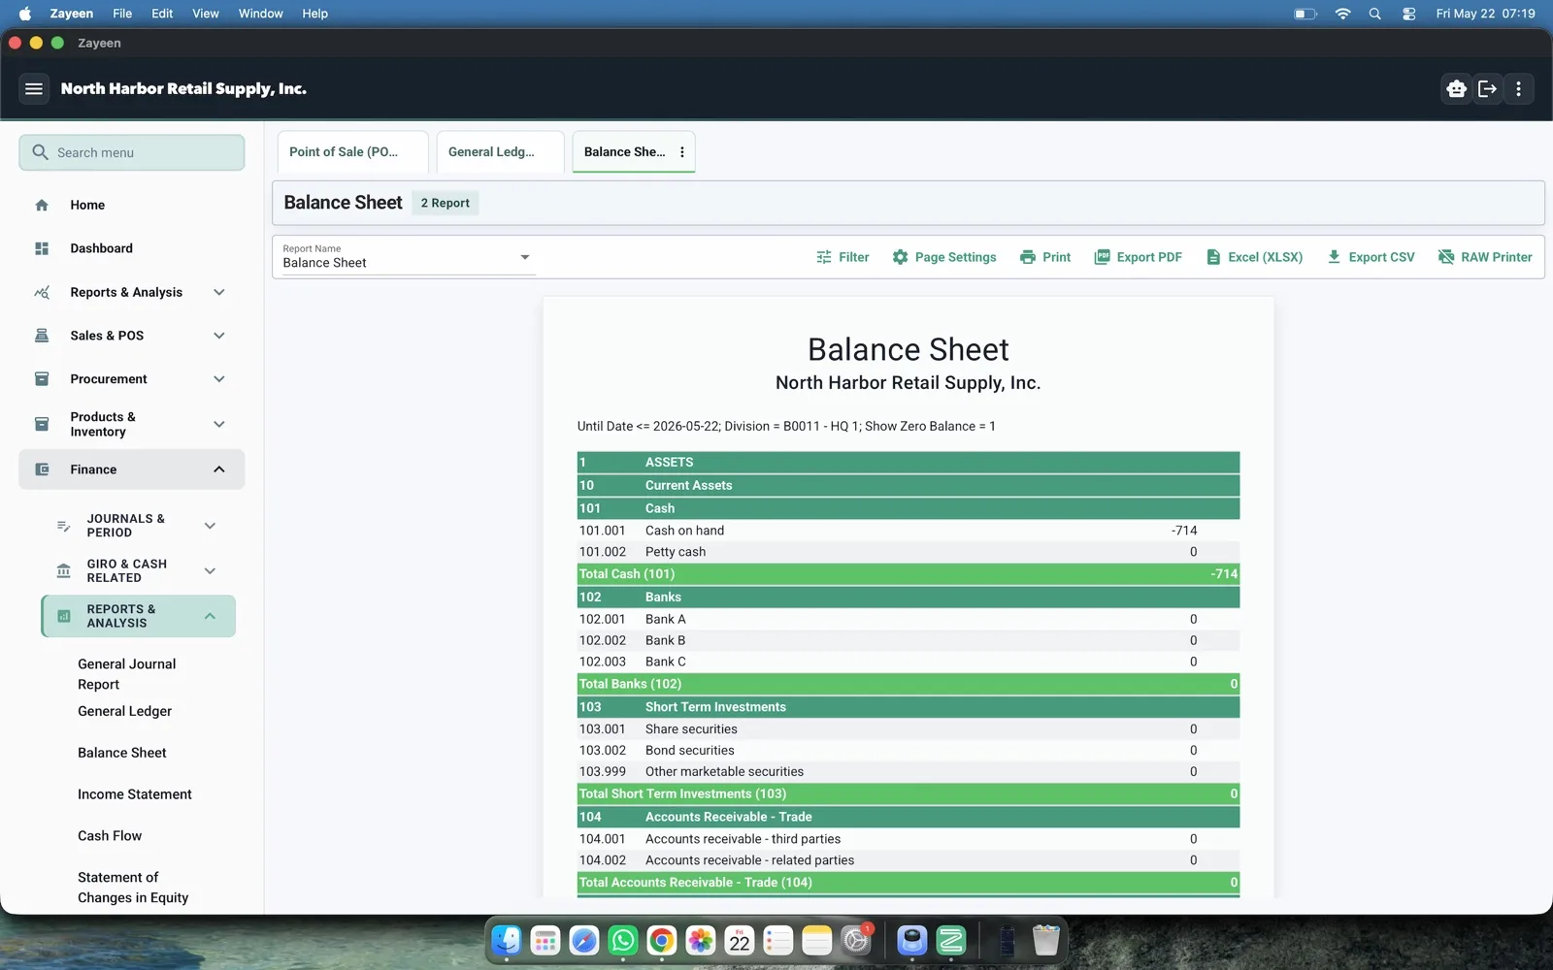Click the logout icon in header
This screenshot has width=1553, height=970.
[1487, 89]
